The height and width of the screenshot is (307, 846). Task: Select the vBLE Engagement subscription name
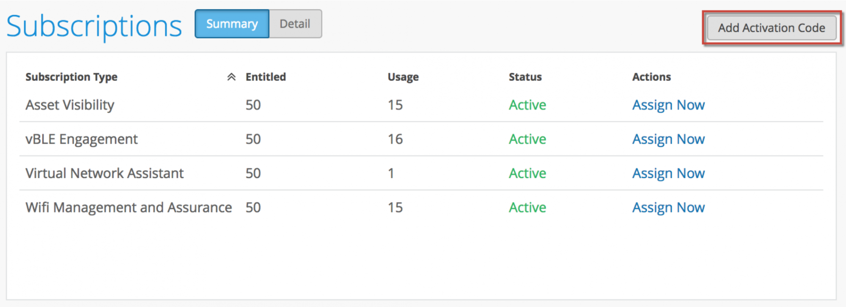point(82,139)
